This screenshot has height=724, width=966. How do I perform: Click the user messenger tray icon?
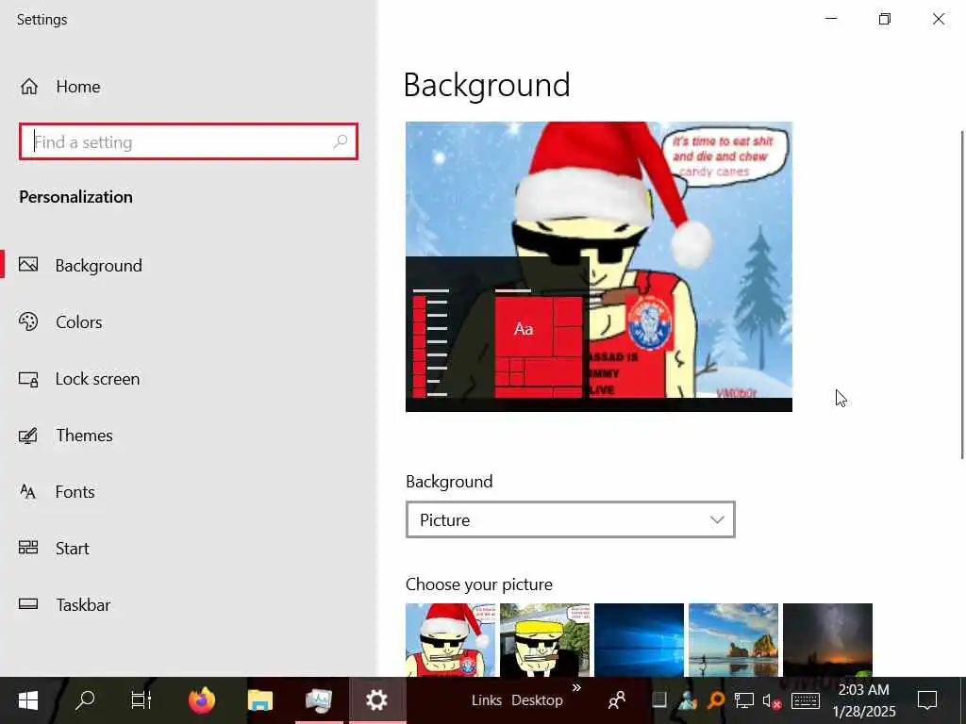pos(688,700)
